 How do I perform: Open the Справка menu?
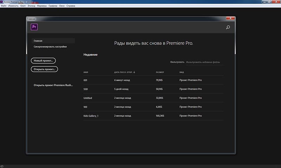click(71, 6)
